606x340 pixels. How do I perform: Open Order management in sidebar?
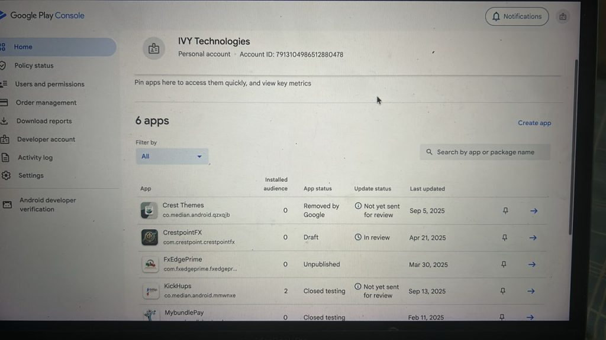pyautogui.click(x=46, y=103)
